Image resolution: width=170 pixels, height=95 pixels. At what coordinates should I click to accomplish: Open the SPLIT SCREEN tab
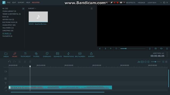[80, 55]
